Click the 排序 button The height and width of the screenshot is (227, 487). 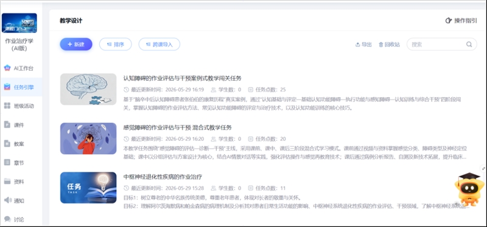click(116, 44)
